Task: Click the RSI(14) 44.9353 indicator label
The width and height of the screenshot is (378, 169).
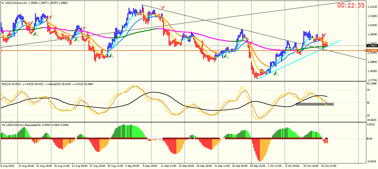Action: [x=12, y=84]
